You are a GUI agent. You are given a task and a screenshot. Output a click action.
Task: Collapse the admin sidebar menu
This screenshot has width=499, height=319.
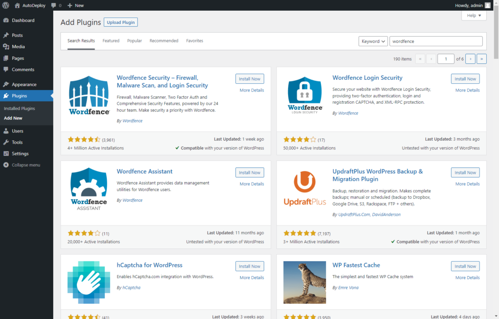coord(25,165)
